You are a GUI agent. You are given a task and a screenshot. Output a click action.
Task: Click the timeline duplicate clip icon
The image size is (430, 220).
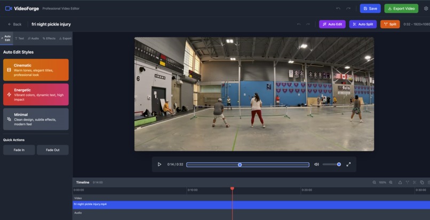click(422, 183)
